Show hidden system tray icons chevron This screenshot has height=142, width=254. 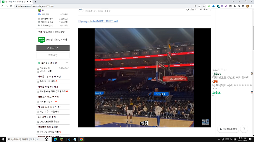219,139
